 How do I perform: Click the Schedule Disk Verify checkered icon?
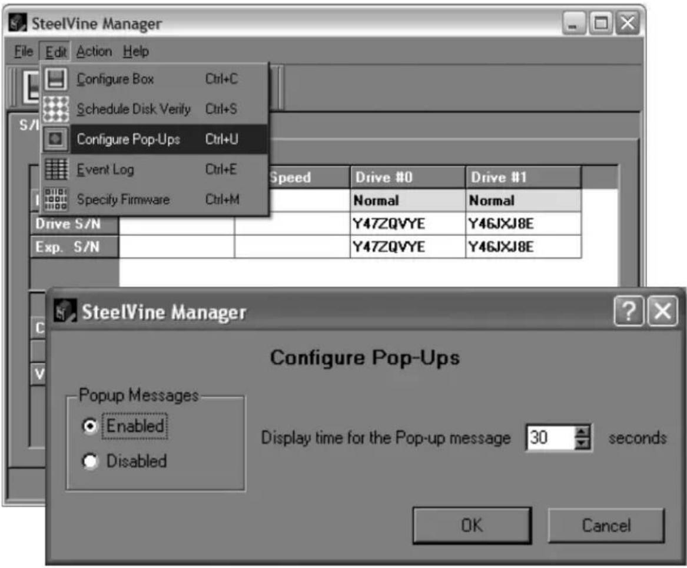(56, 109)
